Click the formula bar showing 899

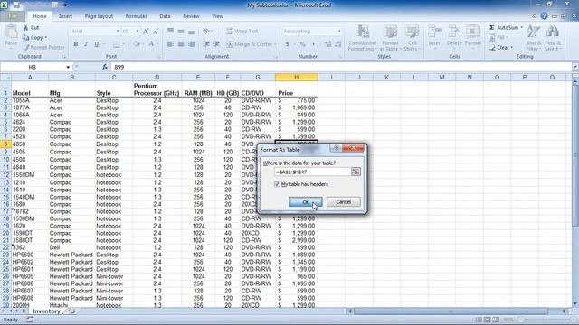(x=341, y=67)
